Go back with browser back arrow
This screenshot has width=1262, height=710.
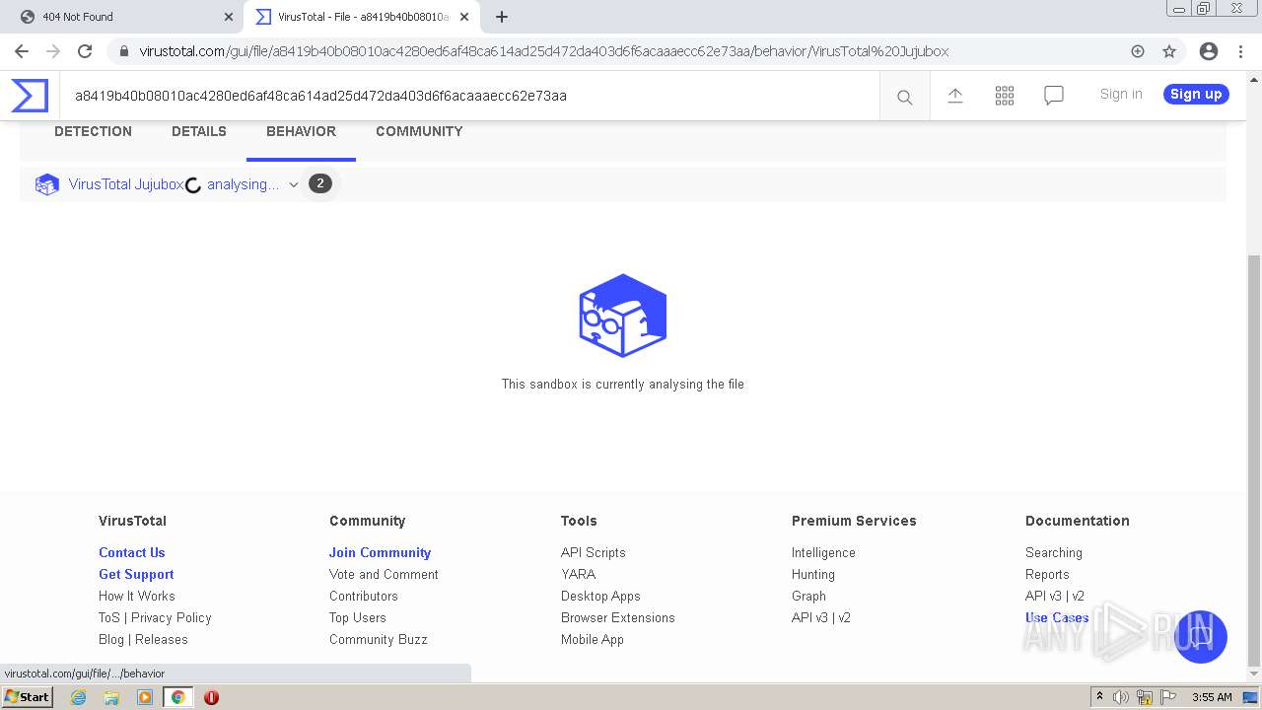click(x=22, y=51)
